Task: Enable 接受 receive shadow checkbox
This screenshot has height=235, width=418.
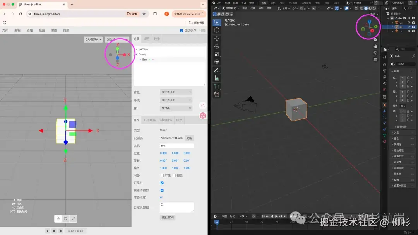Action: pyautogui.click(x=174, y=175)
